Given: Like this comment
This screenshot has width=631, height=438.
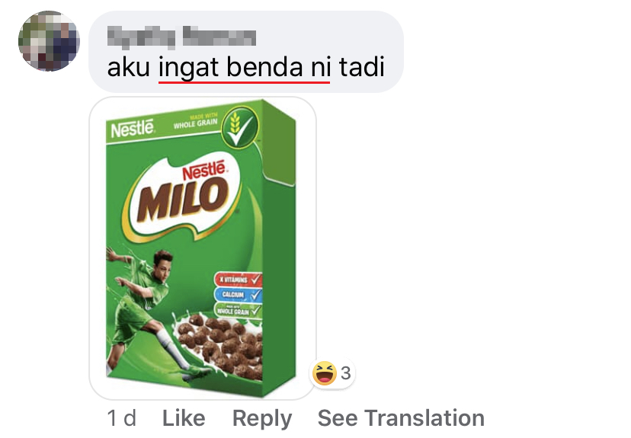Looking at the screenshot, I should pyautogui.click(x=184, y=418).
